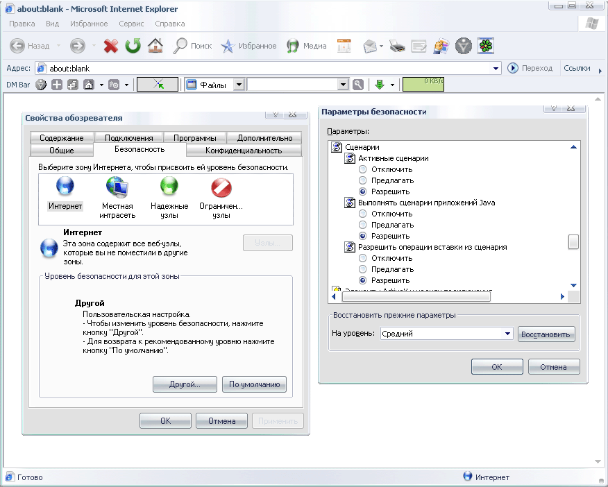Click the По умолчанию button
This screenshot has height=487, width=608.
(x=254, y=384)
